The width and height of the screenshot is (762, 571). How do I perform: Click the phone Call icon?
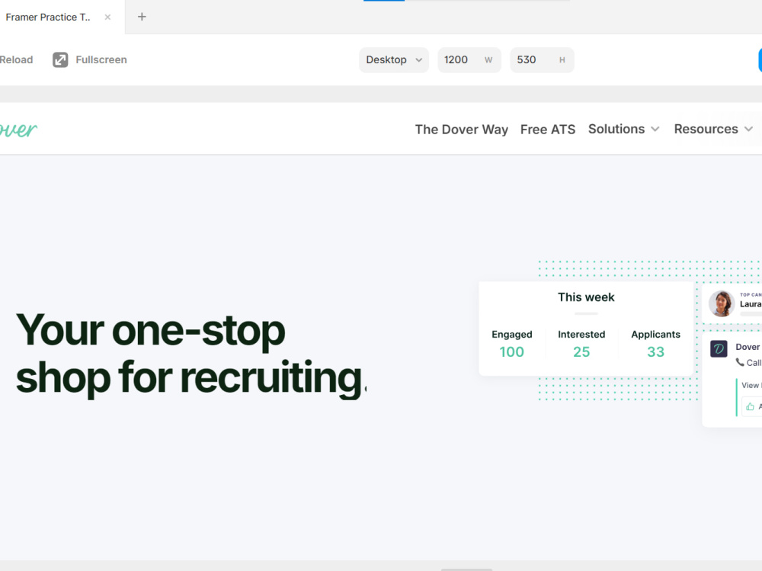pos(740,362)
